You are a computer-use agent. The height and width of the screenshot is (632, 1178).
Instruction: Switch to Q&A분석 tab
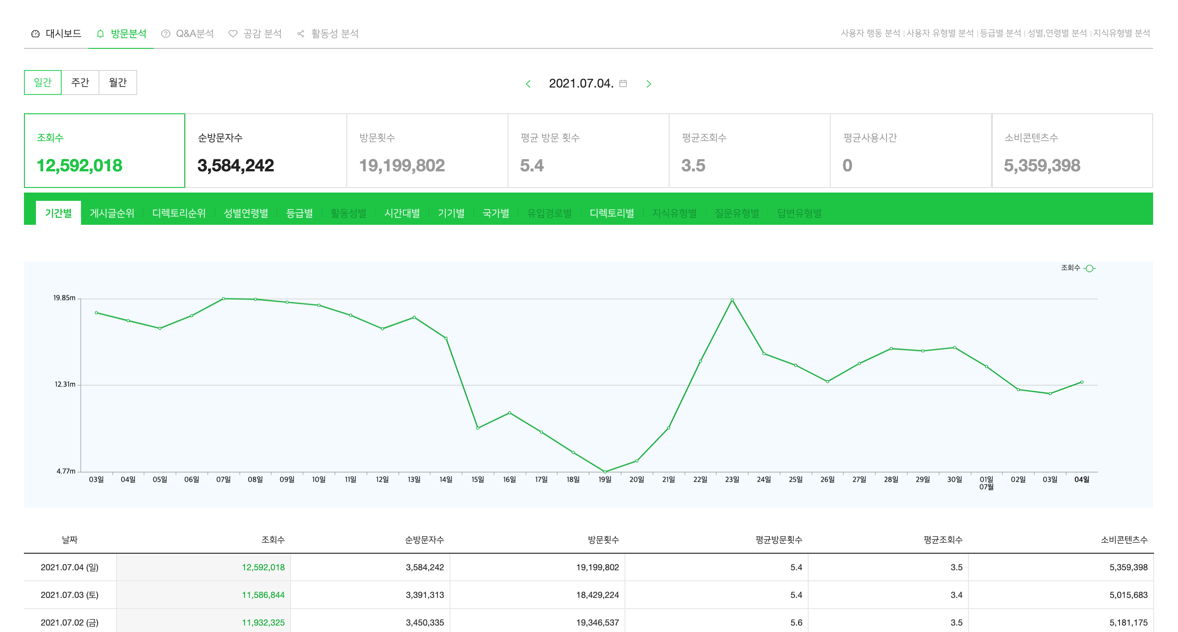click(187, 34)
